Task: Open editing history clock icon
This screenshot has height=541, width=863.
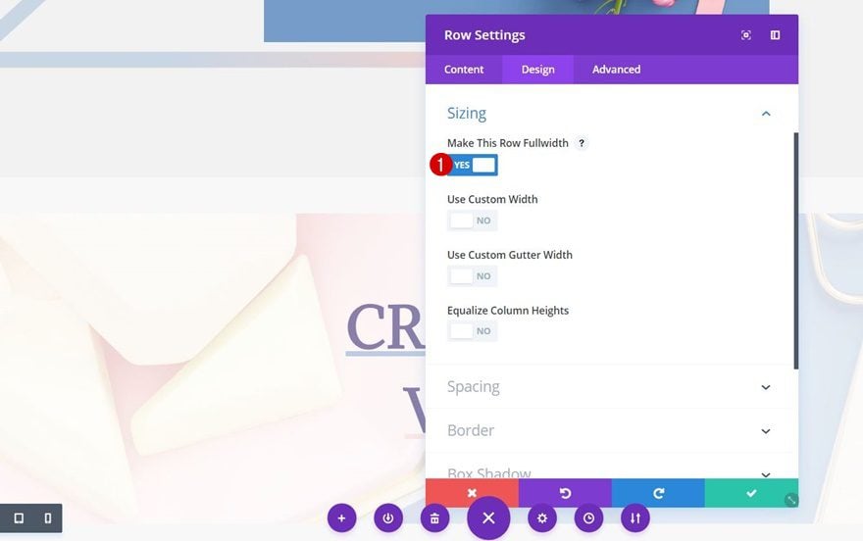Action: click(589, 517)
